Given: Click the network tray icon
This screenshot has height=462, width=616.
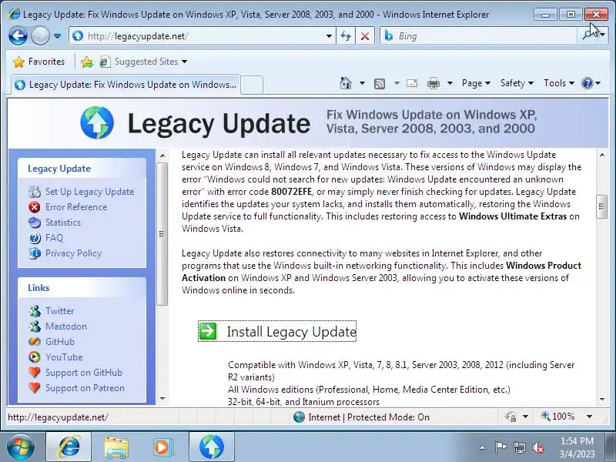Looking at the screenshot, I should (x=520, y=447).
